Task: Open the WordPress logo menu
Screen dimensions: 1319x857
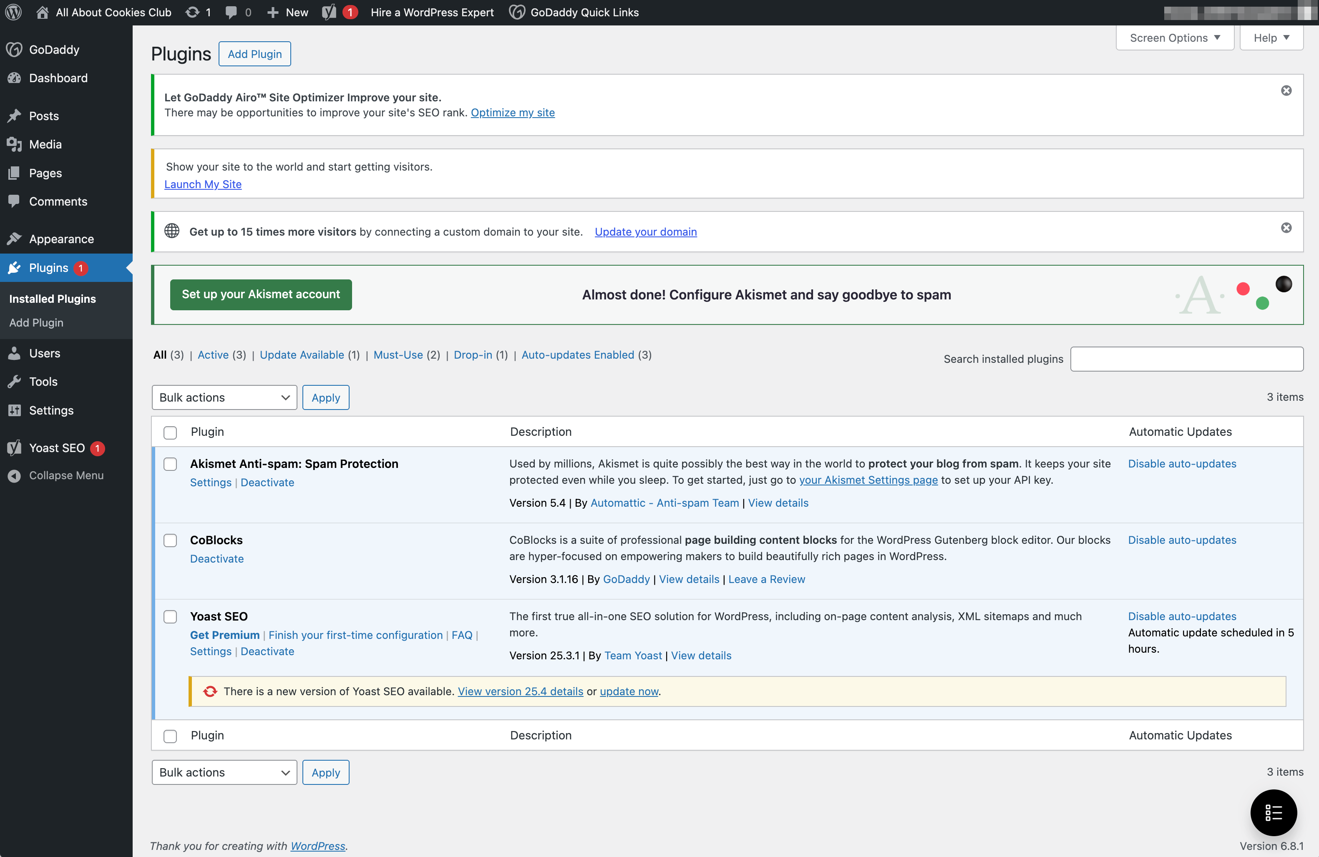Action: pyautogui.click(x=13, y=12)
